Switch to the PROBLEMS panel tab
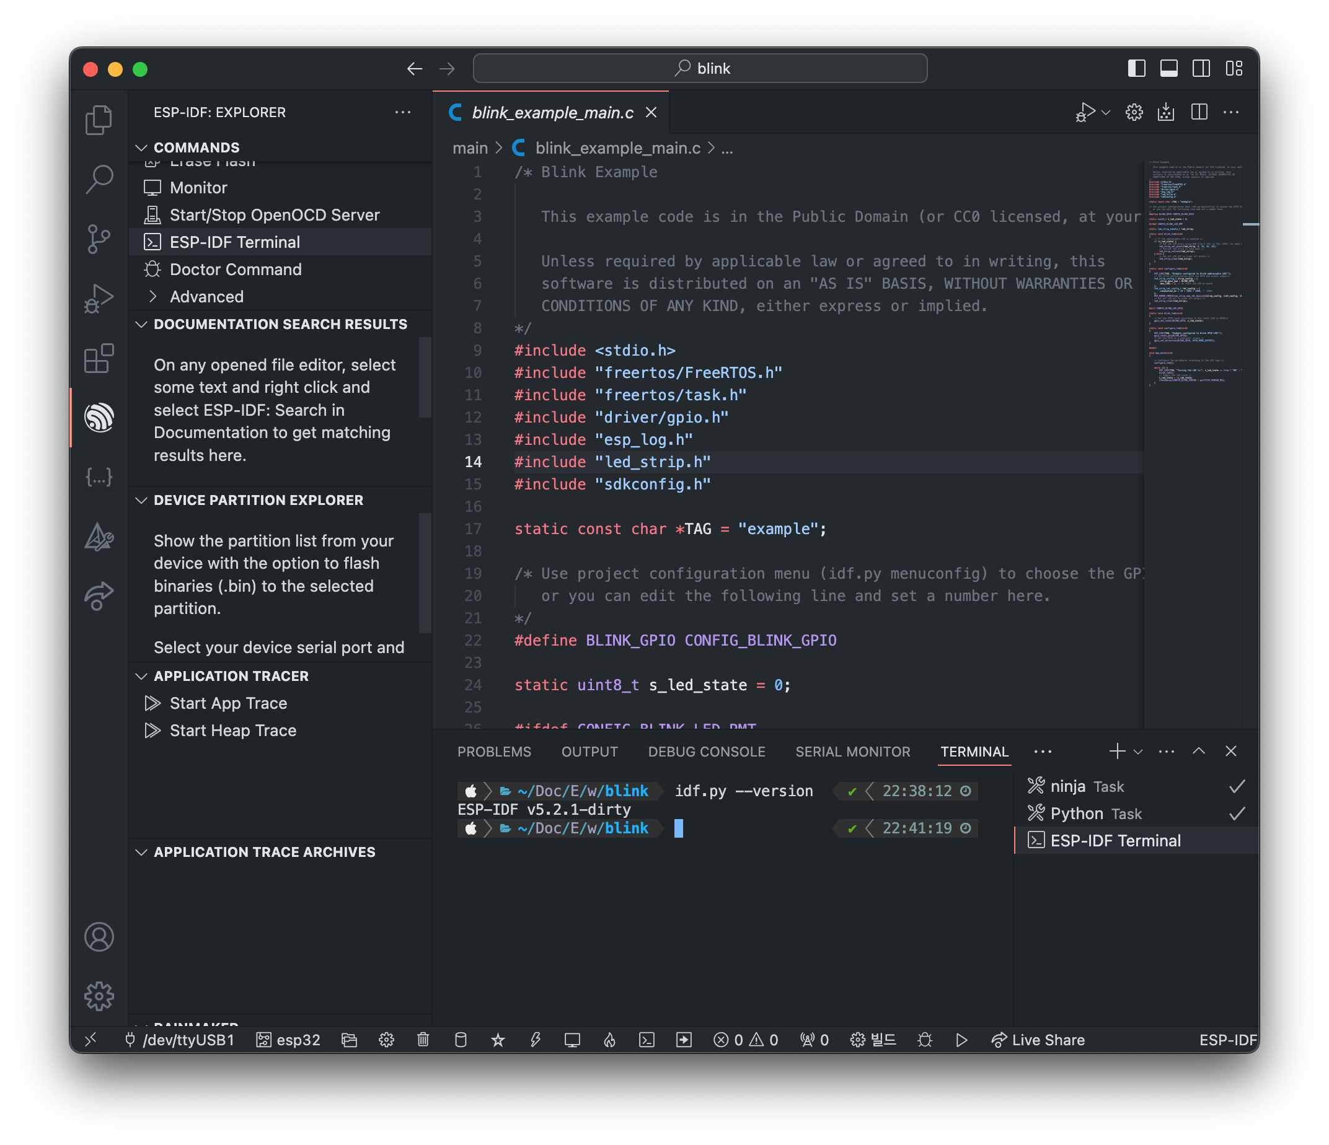This screenshot has height=1145, width=1329. pyautogui.click(x=494, y=752)
